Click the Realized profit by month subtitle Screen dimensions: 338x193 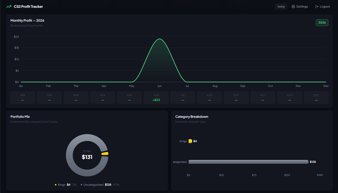(x=26, y=26)
